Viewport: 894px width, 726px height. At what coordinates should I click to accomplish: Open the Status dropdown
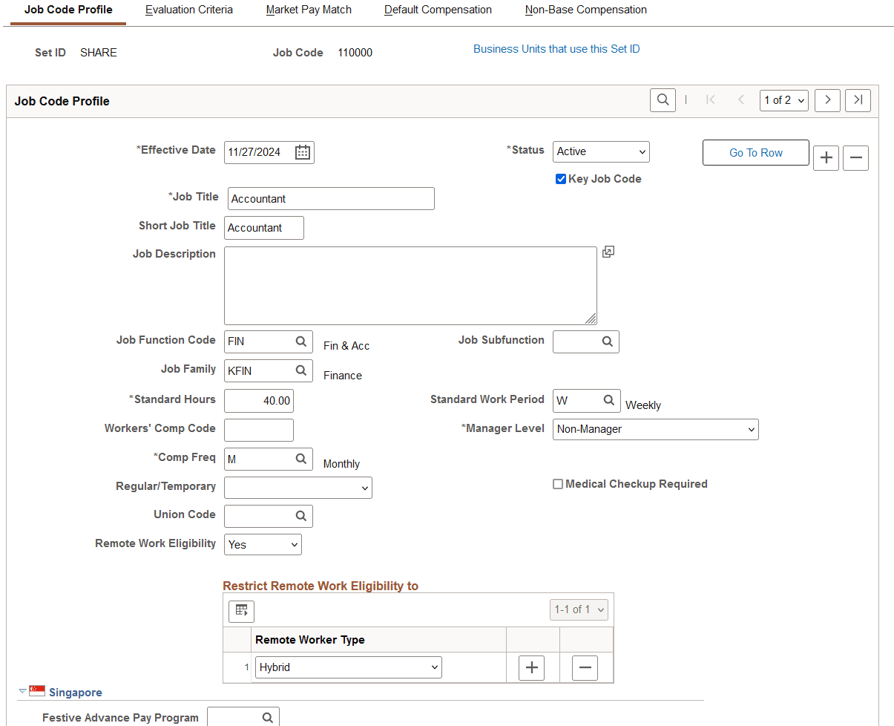click(601, 151)
